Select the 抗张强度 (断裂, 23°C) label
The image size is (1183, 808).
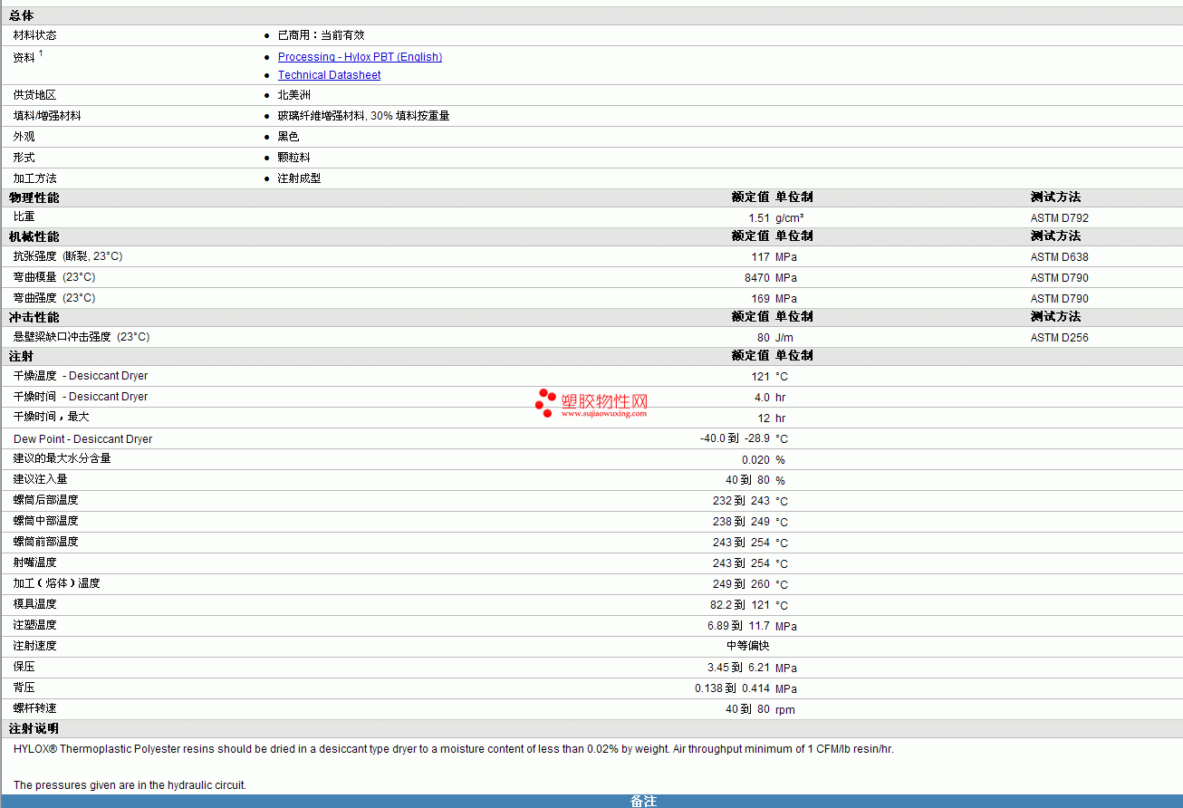tap(68, 256)
